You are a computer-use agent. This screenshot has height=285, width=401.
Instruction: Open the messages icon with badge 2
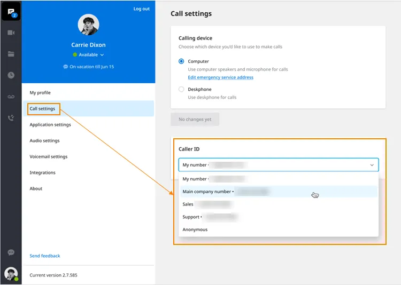[11, 12]
